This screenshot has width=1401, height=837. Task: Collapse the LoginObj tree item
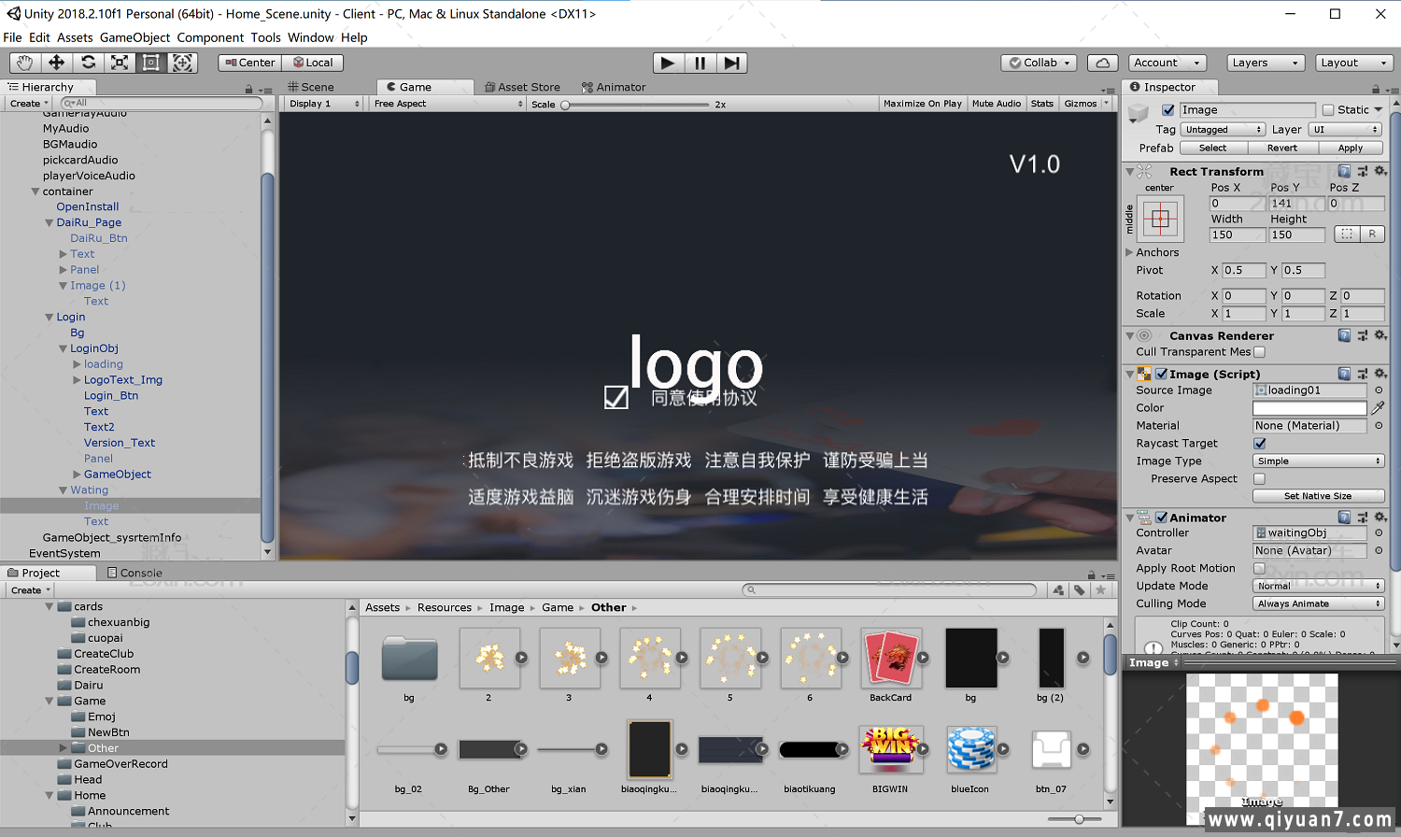click(x=63, y=348)
